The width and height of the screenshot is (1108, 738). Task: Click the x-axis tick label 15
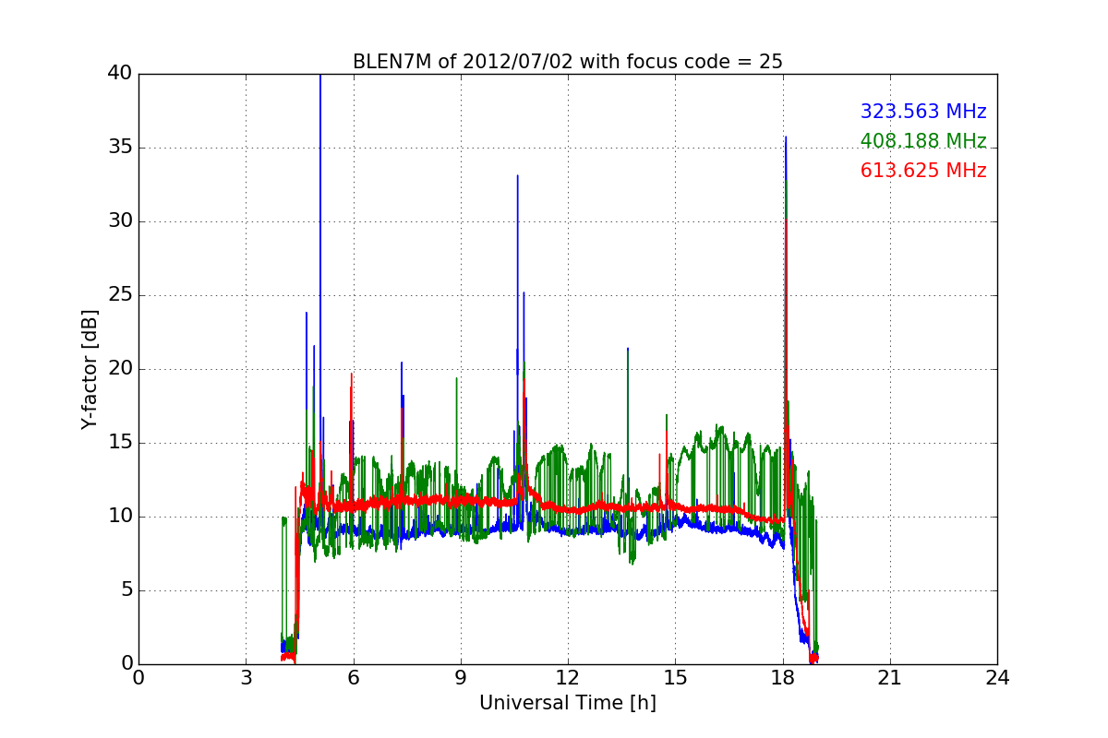coord(675,678)
